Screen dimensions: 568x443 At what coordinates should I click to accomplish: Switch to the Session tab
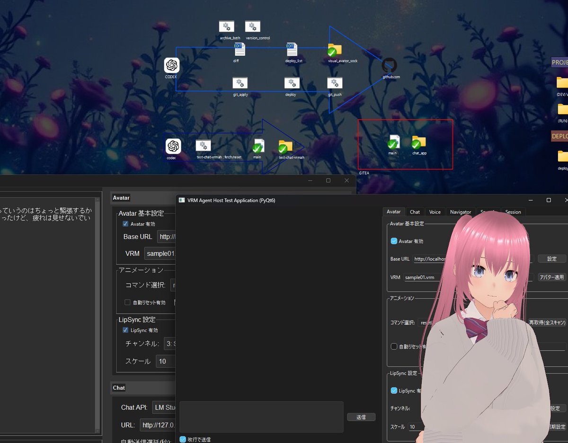513,212
